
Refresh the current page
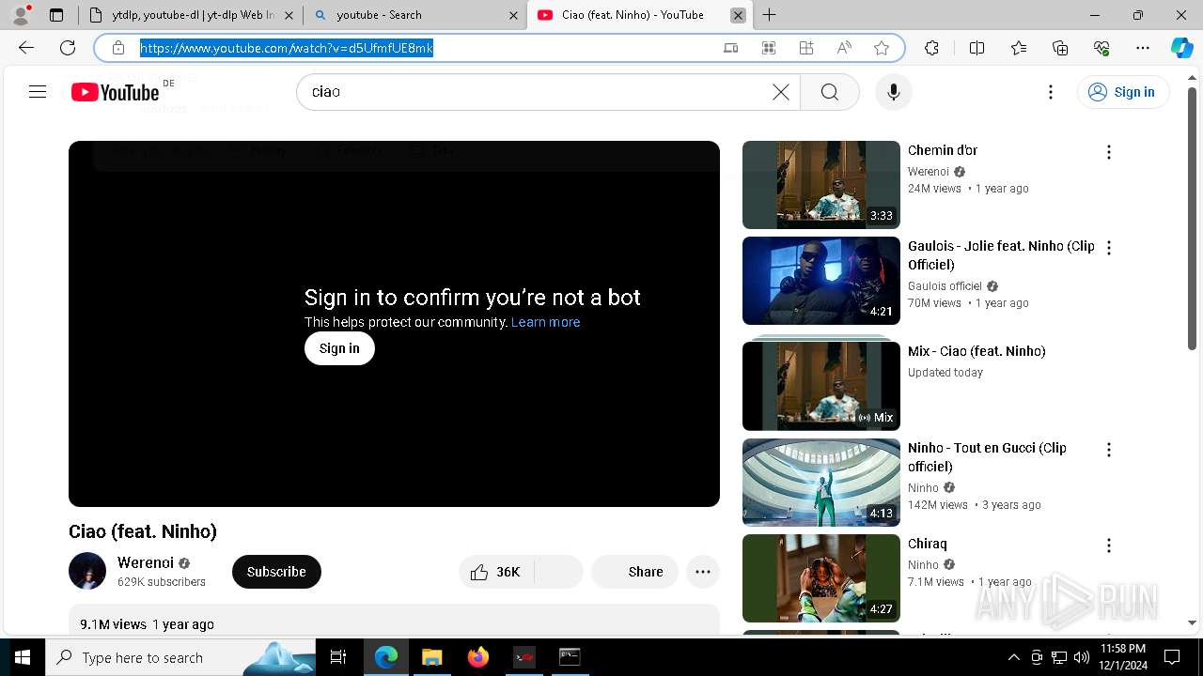pyautogui.click(x=68, y=48)
